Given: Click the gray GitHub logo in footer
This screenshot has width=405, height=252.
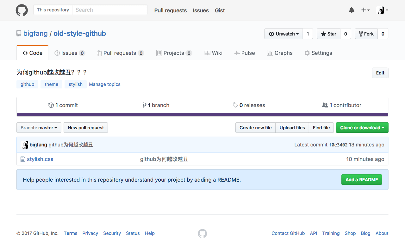Looking at the screenshot, I should (x=202, y=234).
